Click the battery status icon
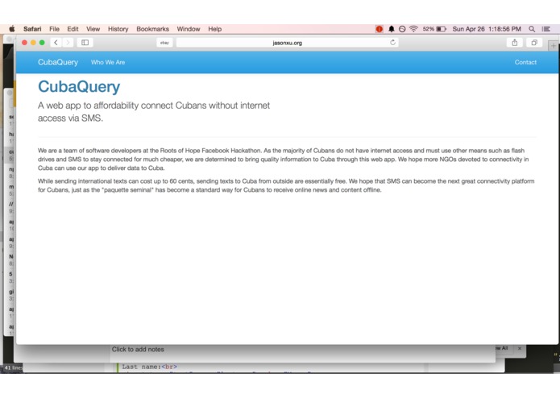Screen dimensions: 560x398 pos(442,29)
